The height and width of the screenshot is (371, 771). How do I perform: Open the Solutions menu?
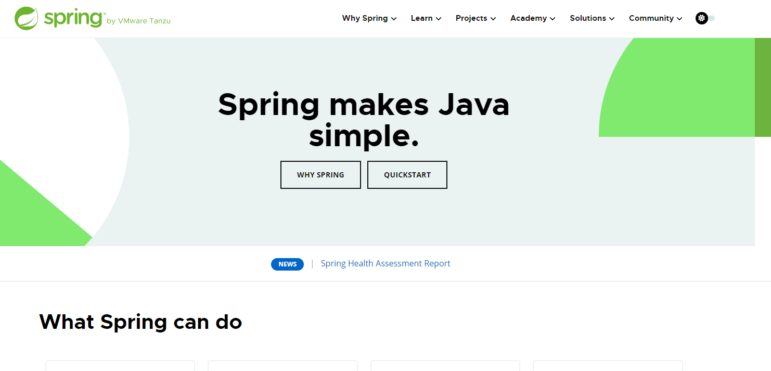[x=592, y=18]
